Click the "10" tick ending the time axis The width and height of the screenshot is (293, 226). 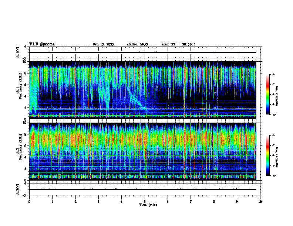tap(260, 202)
